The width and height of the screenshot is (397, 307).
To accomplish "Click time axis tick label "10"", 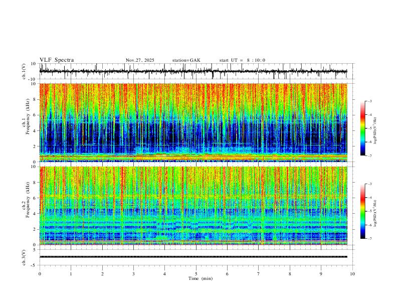I will coord(352,274).
